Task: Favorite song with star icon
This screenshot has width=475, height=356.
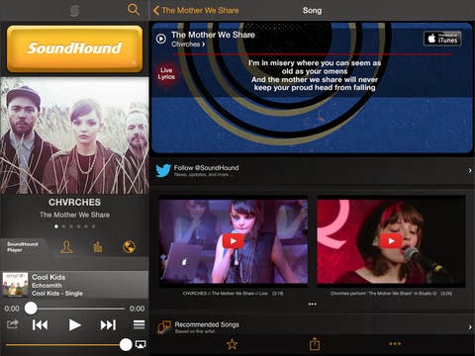Action: [x=232, y=344]
